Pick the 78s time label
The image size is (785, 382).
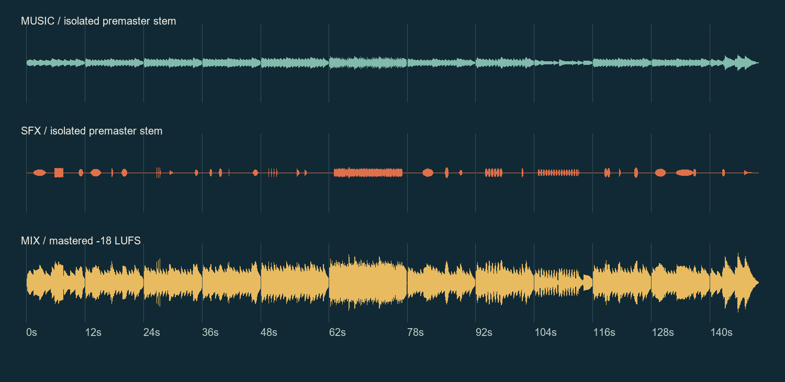pos(416,332)
